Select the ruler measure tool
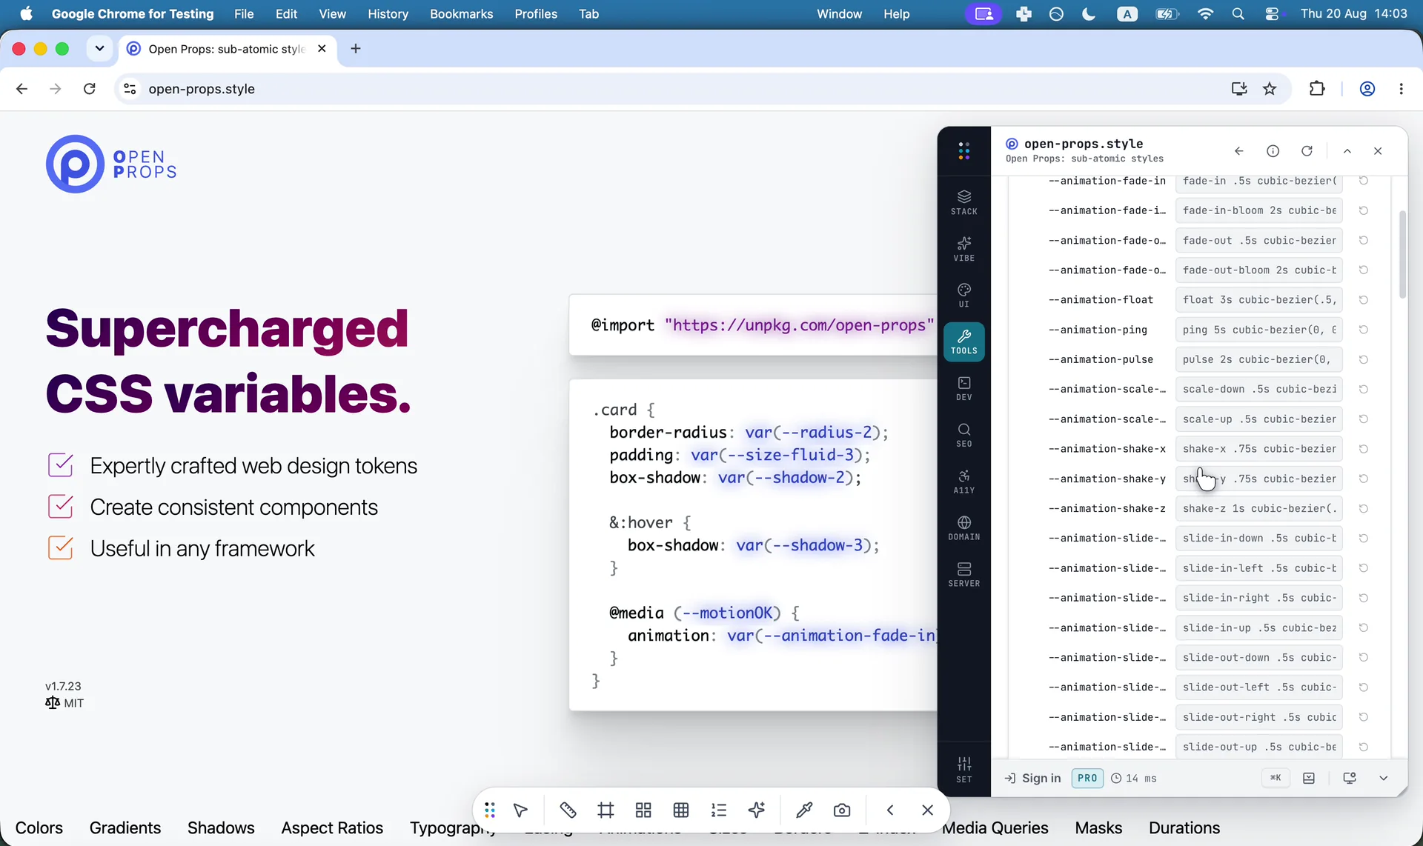1423x846 pixels. point(568,810)
